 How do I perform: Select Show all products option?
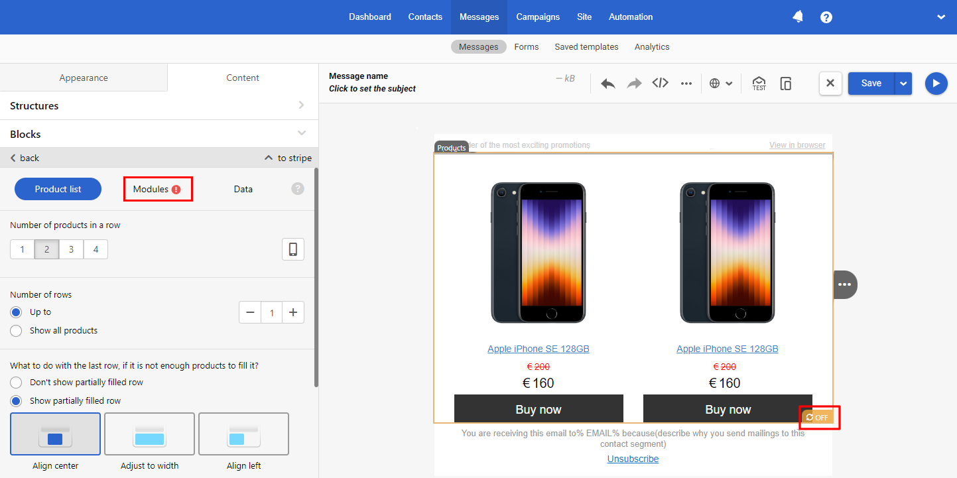(x=16, y=331)
